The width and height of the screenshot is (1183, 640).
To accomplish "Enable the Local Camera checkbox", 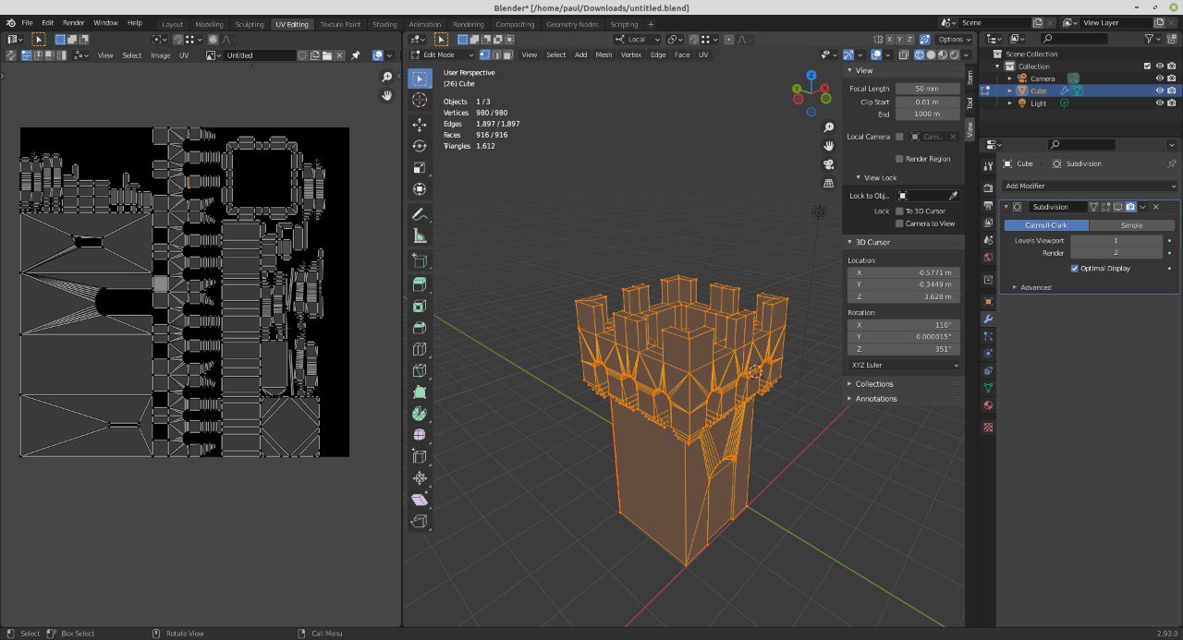I will 899,137.
